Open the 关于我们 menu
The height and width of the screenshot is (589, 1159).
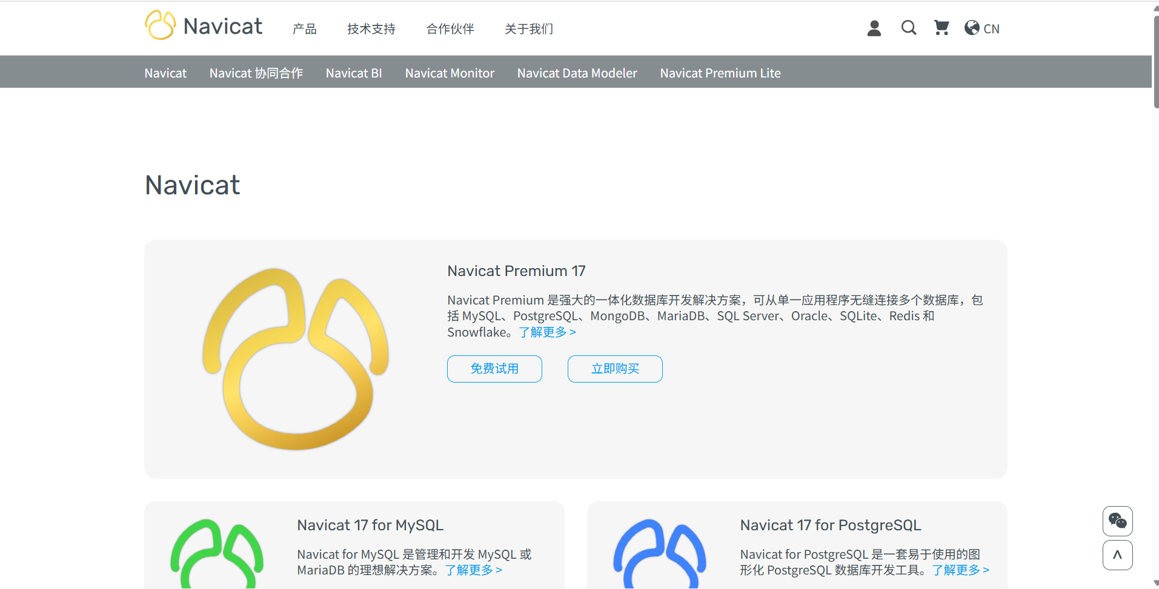click(x=528, y=28)
